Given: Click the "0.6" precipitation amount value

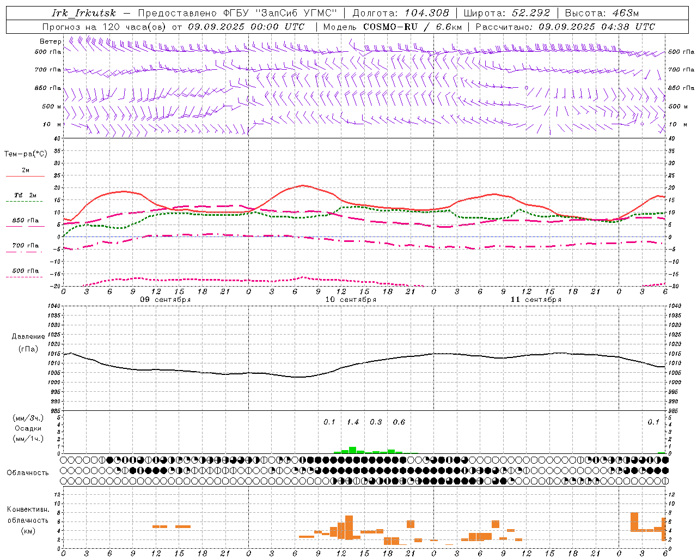Looking at the screenshot, I should point(399,422).
